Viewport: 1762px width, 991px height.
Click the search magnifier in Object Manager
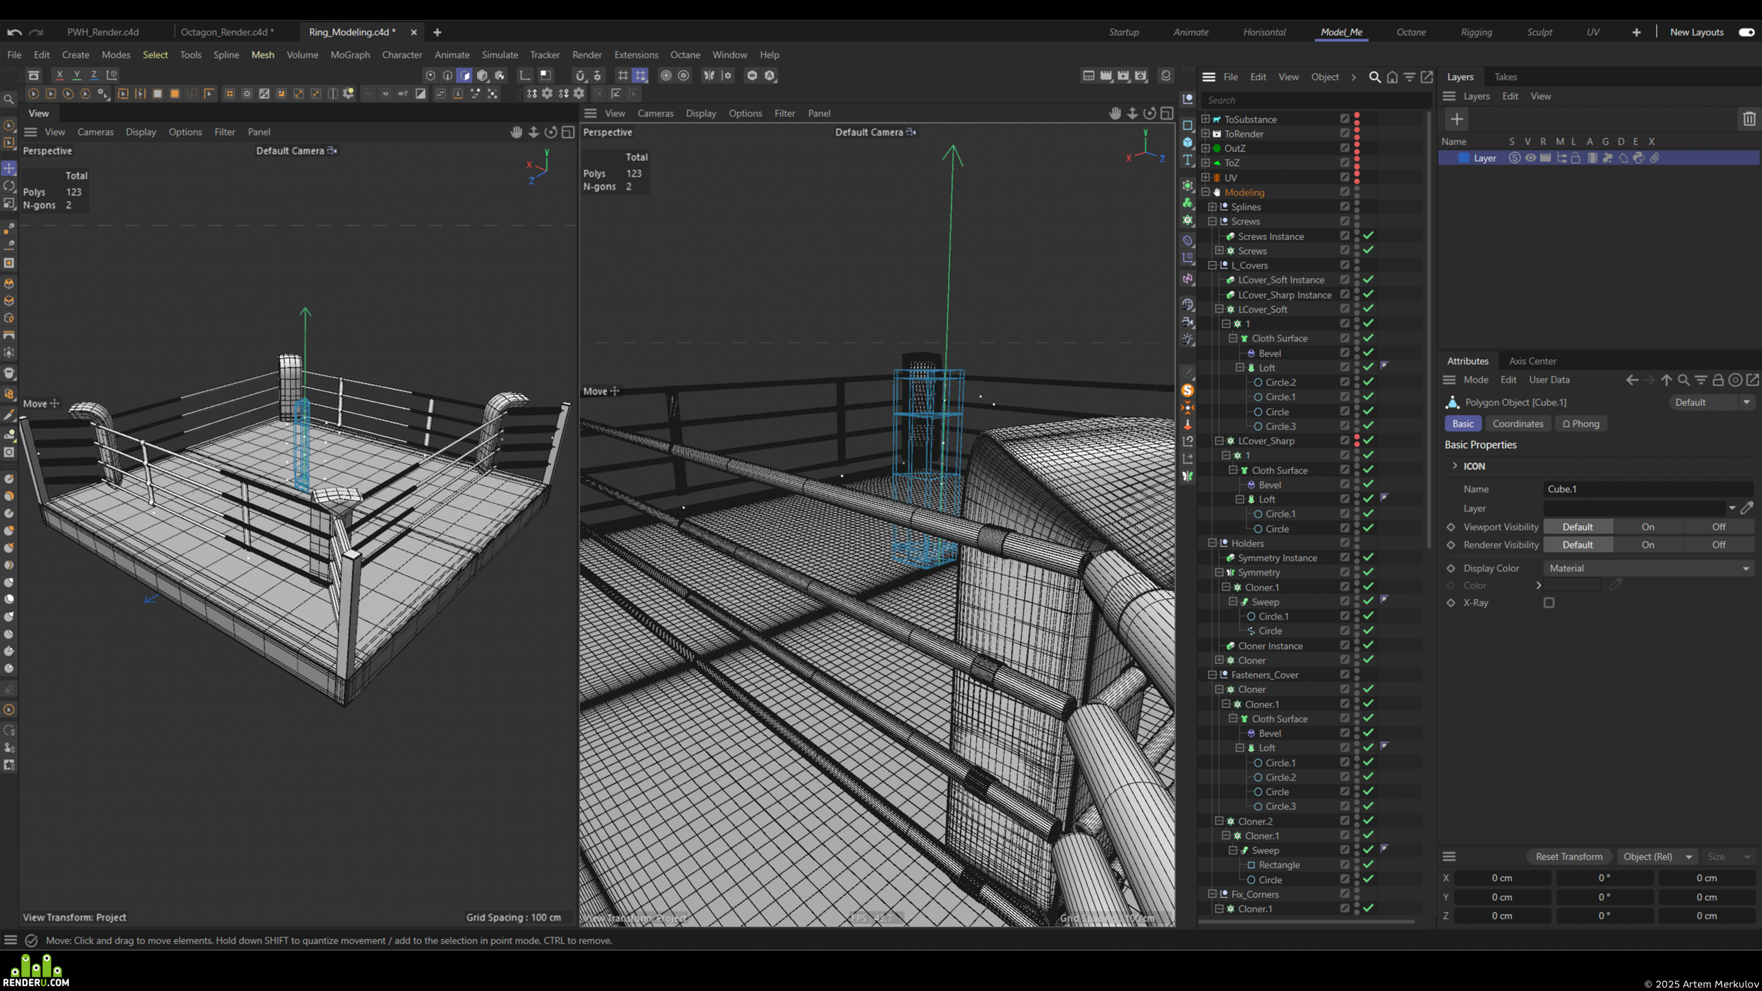pyautogui.click(x=1374, y=77)
